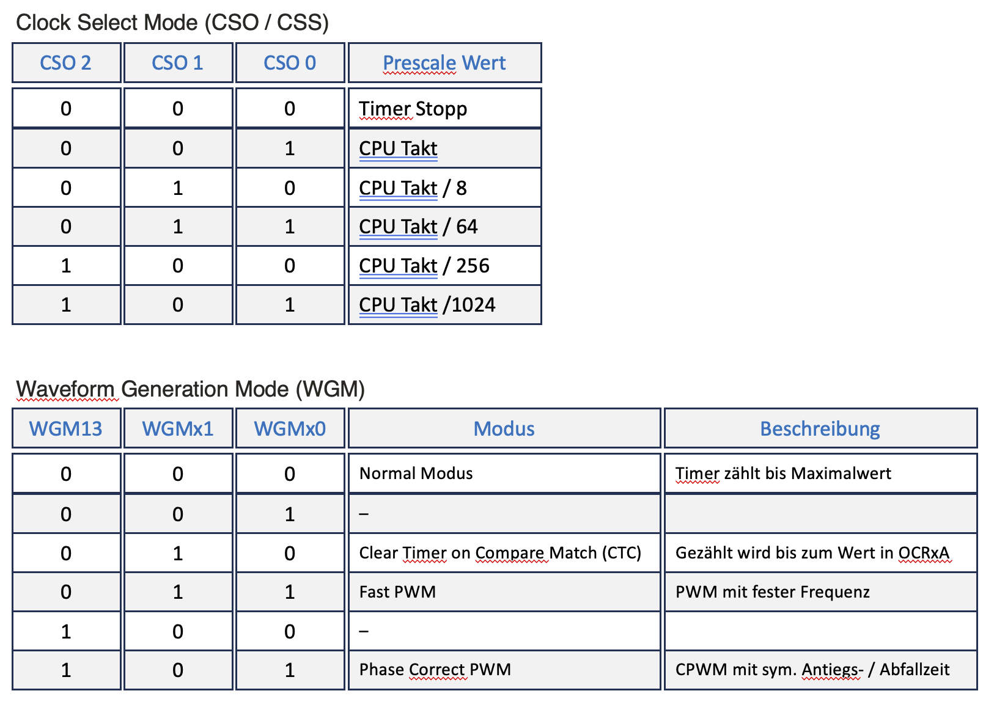This screenshot has height=710, width=994.
Task: Click the 'WGMx1' column header
Action: pos(178,429)
